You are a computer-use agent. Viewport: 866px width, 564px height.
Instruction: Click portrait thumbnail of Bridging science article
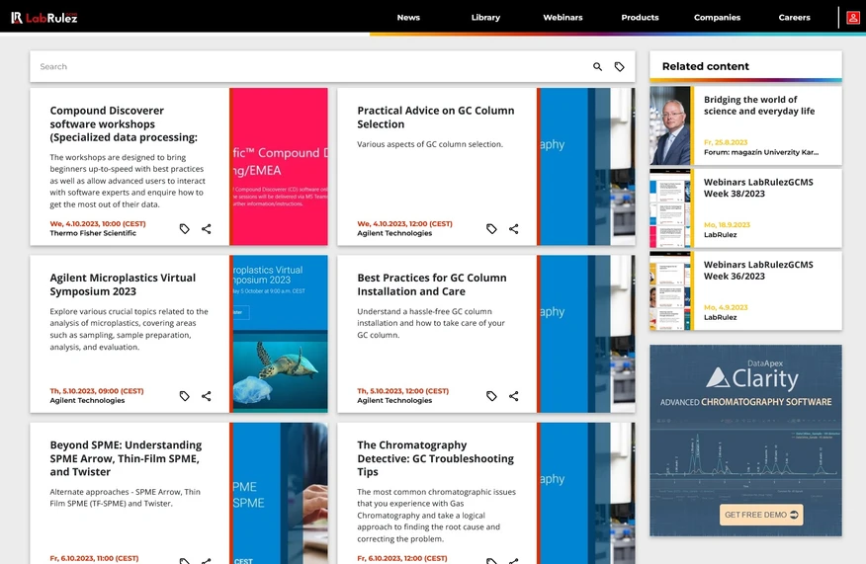pos(670,125)
